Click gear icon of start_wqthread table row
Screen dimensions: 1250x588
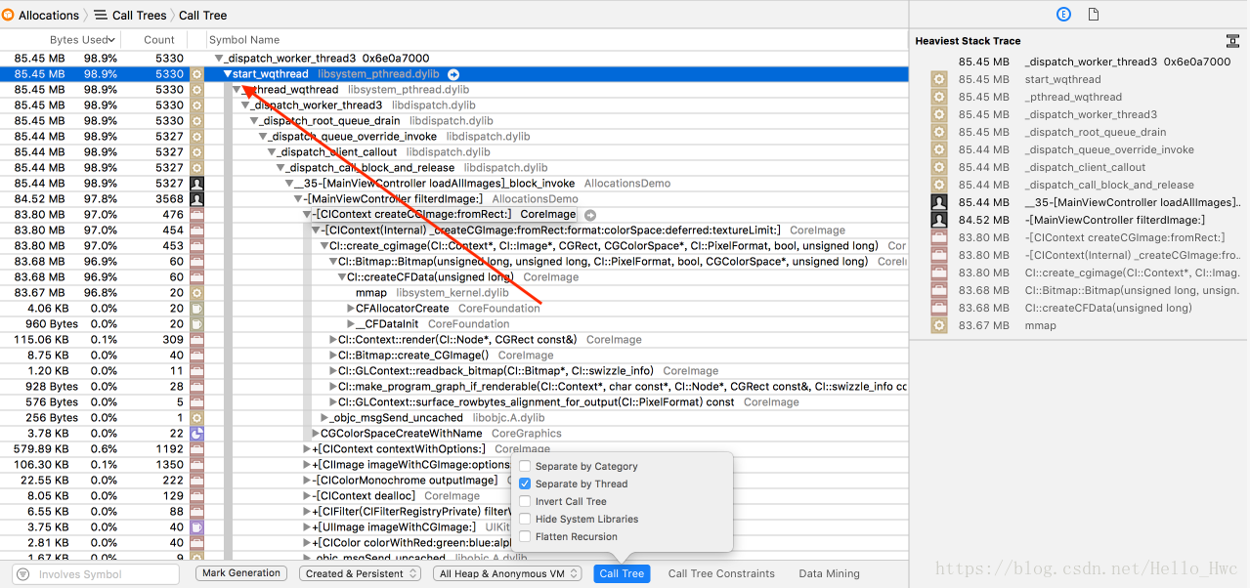(196, 74)
